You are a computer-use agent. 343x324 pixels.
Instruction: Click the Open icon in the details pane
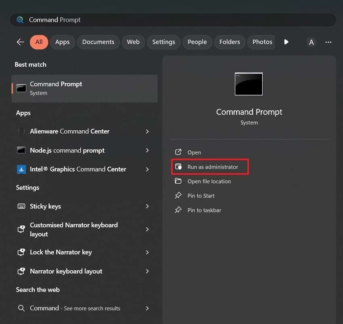[178, 152]
